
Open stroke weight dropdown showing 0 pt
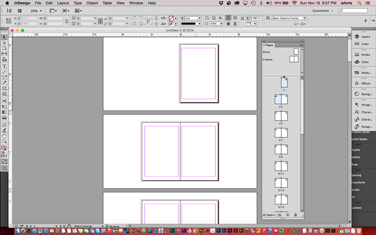[199, 18]
